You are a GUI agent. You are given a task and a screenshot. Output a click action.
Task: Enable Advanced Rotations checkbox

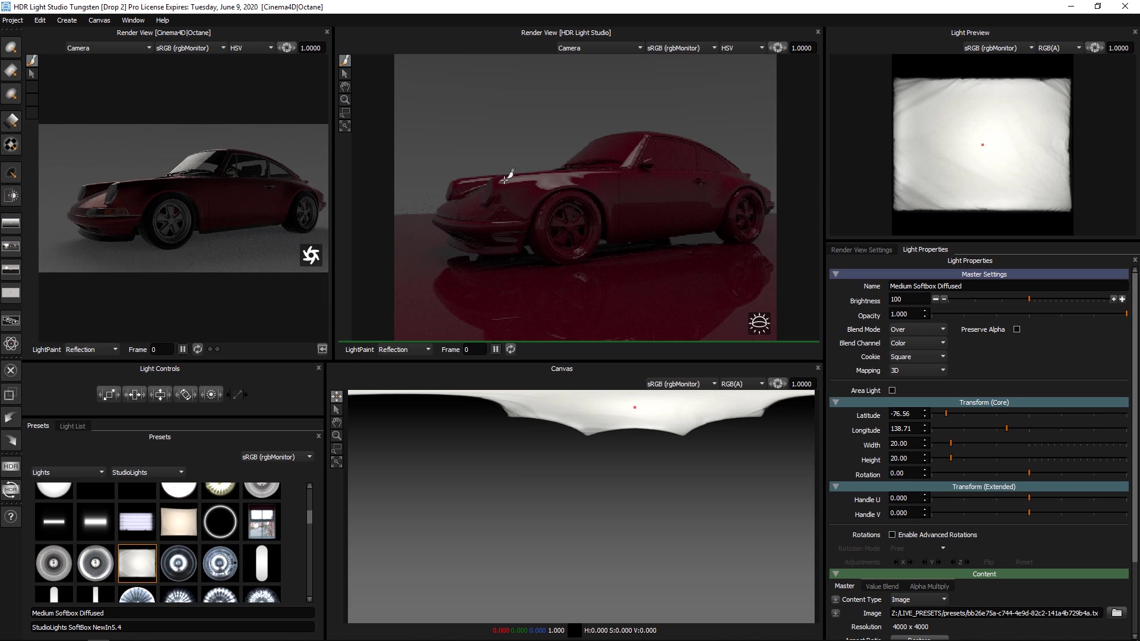pyautogui.click(x=892, y=535)
